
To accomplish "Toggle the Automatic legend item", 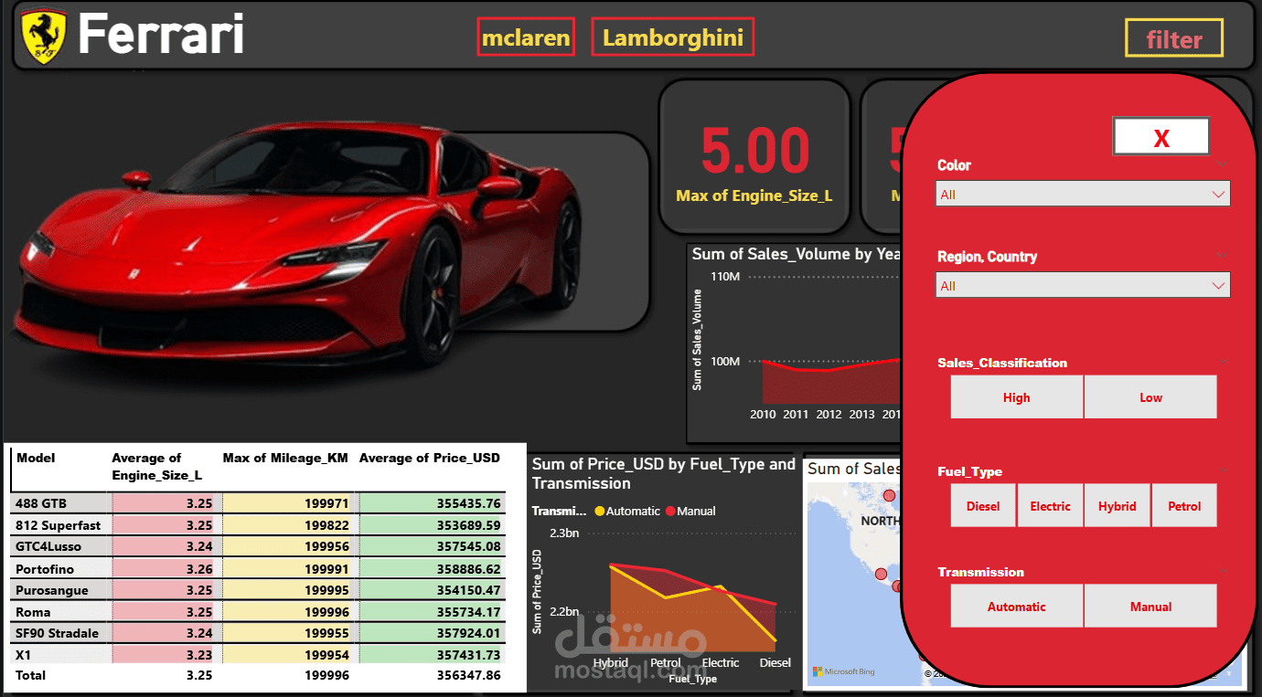I will coord(626,512).
